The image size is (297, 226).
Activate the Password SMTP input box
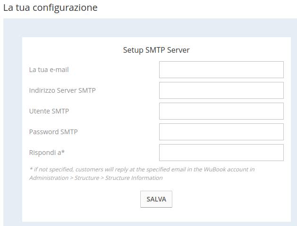[x=221, y=132]
